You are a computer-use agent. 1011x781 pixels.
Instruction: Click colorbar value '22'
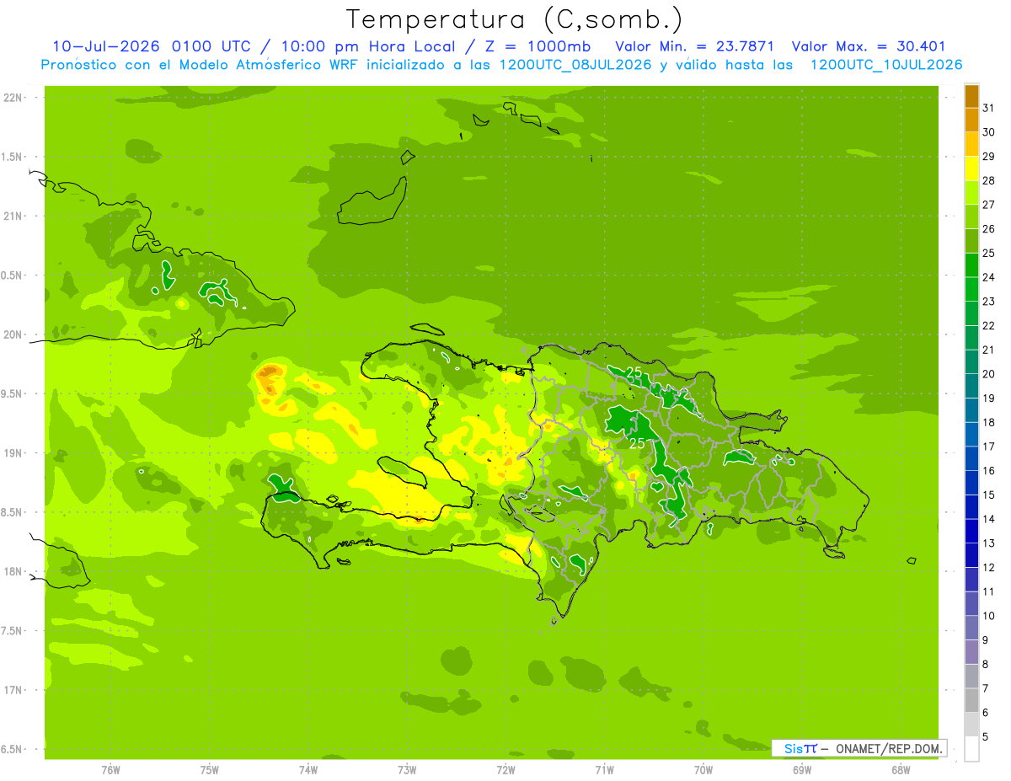click(x=989, y=326)
